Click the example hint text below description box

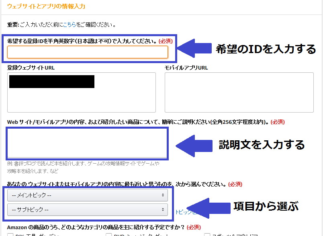point(83,167)
